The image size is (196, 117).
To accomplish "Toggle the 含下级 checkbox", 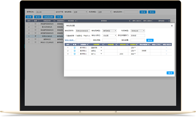I will 57,12.
